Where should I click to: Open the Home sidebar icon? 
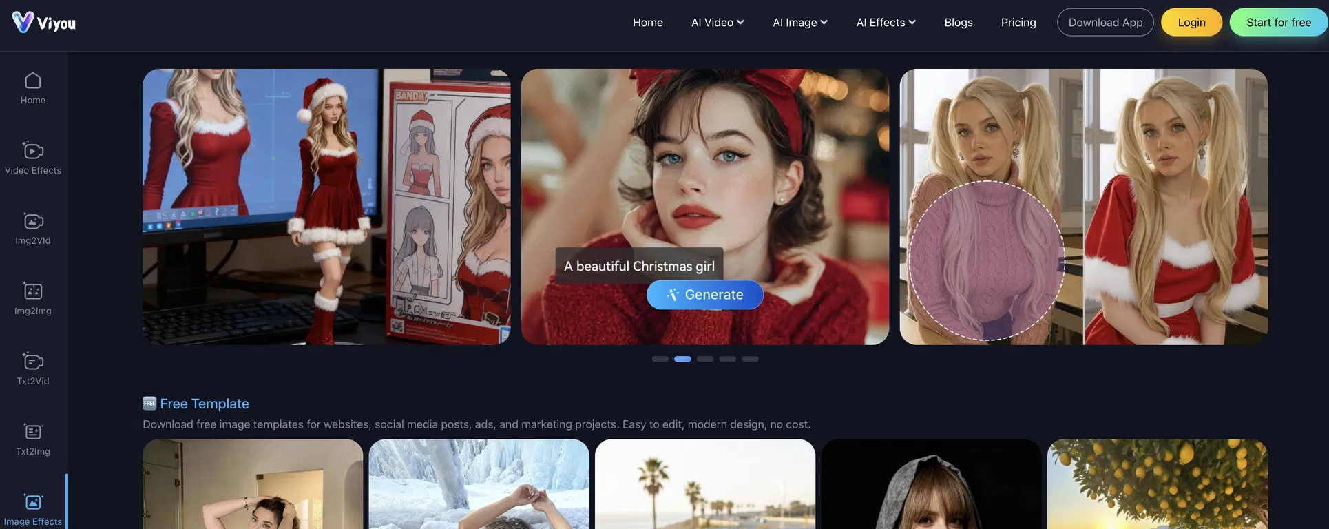[33, 88]
